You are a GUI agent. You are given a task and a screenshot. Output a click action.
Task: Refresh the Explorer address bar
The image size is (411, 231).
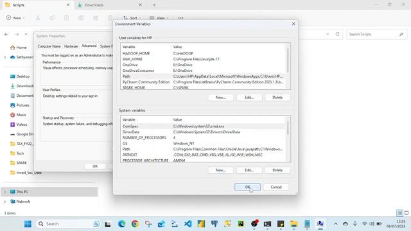(338, 34)
